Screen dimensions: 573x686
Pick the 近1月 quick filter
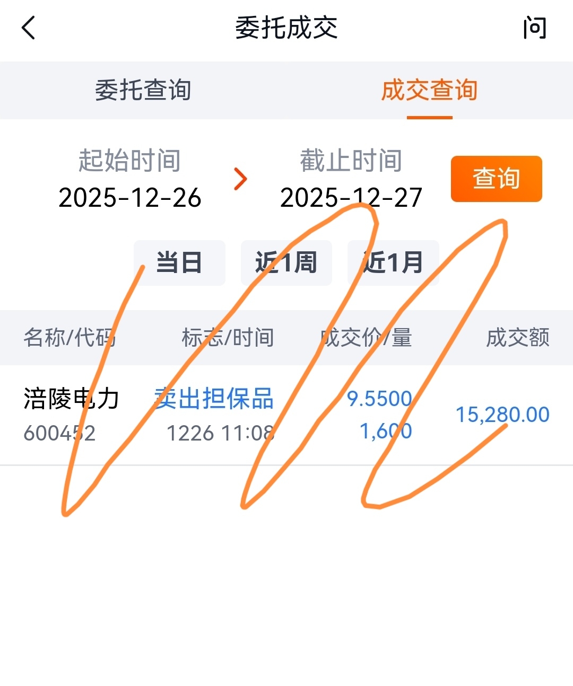(x=393, y=262)
